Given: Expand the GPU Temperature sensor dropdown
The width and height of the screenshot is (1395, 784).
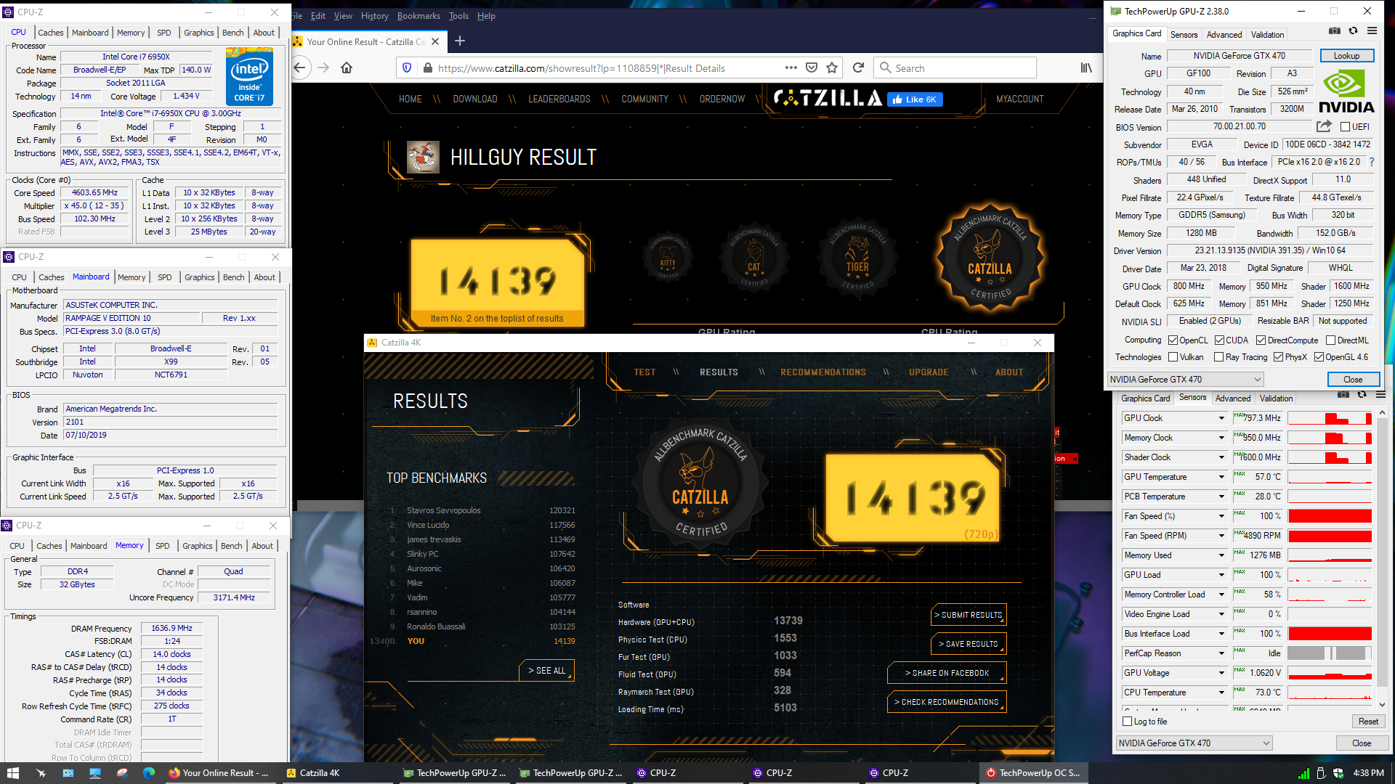Looking at the screenshot, I should (x=1221, y=477).
